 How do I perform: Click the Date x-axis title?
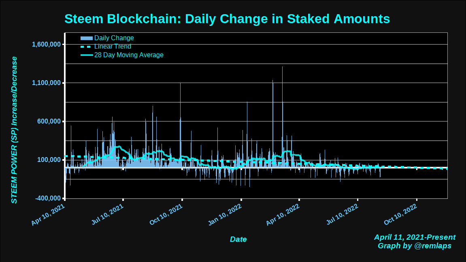(x=238, y=239)
